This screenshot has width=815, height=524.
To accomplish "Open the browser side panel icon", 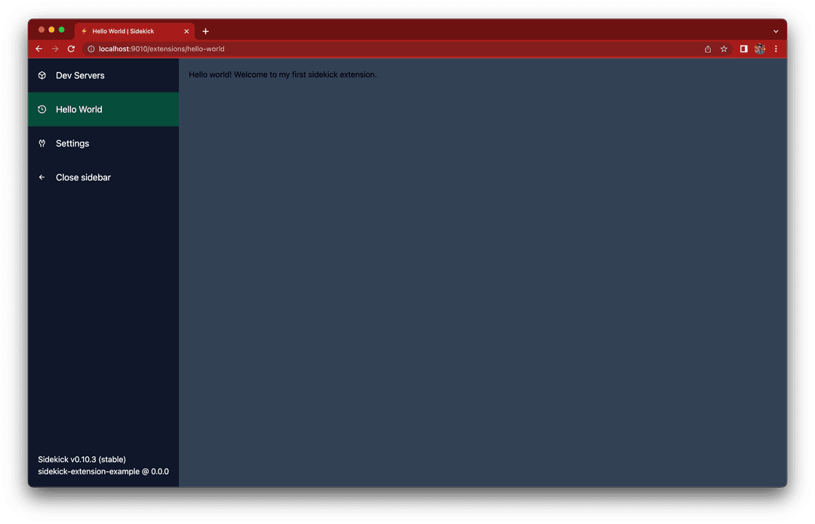I will pos(742,48).
